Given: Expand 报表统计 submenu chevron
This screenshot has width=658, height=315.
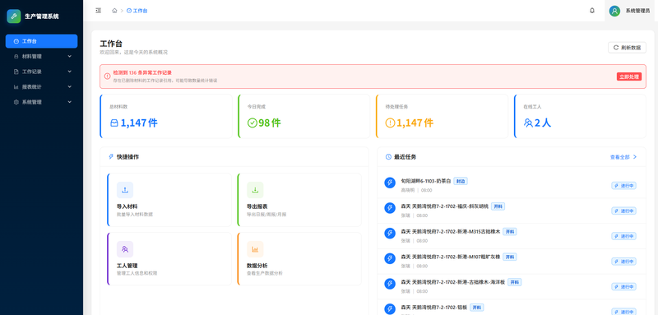Looking at the screenshot, I should click(70, 87).
